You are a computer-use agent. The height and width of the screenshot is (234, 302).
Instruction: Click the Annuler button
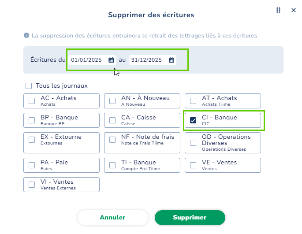coord(113,218)
